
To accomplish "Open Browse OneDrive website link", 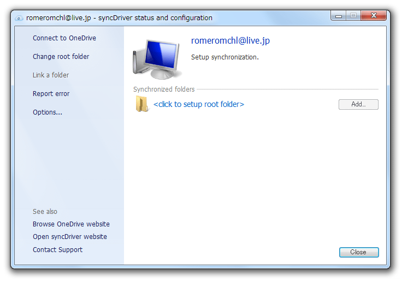I will 71,224.
